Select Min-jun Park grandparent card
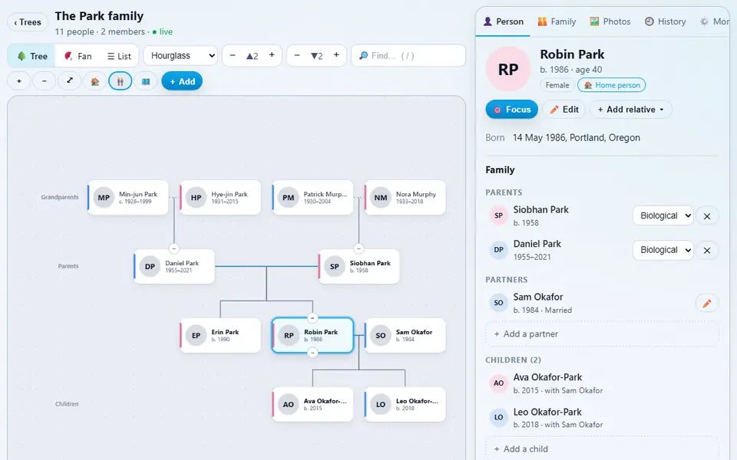 pos(128,198)
